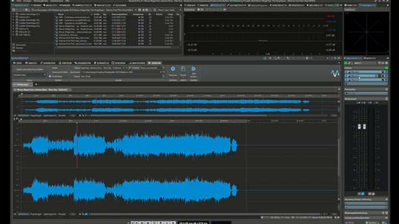Select the Einfügen ribbon tab
The height and width of the screenshot is (224, 399).
click(x=65, y=63)
